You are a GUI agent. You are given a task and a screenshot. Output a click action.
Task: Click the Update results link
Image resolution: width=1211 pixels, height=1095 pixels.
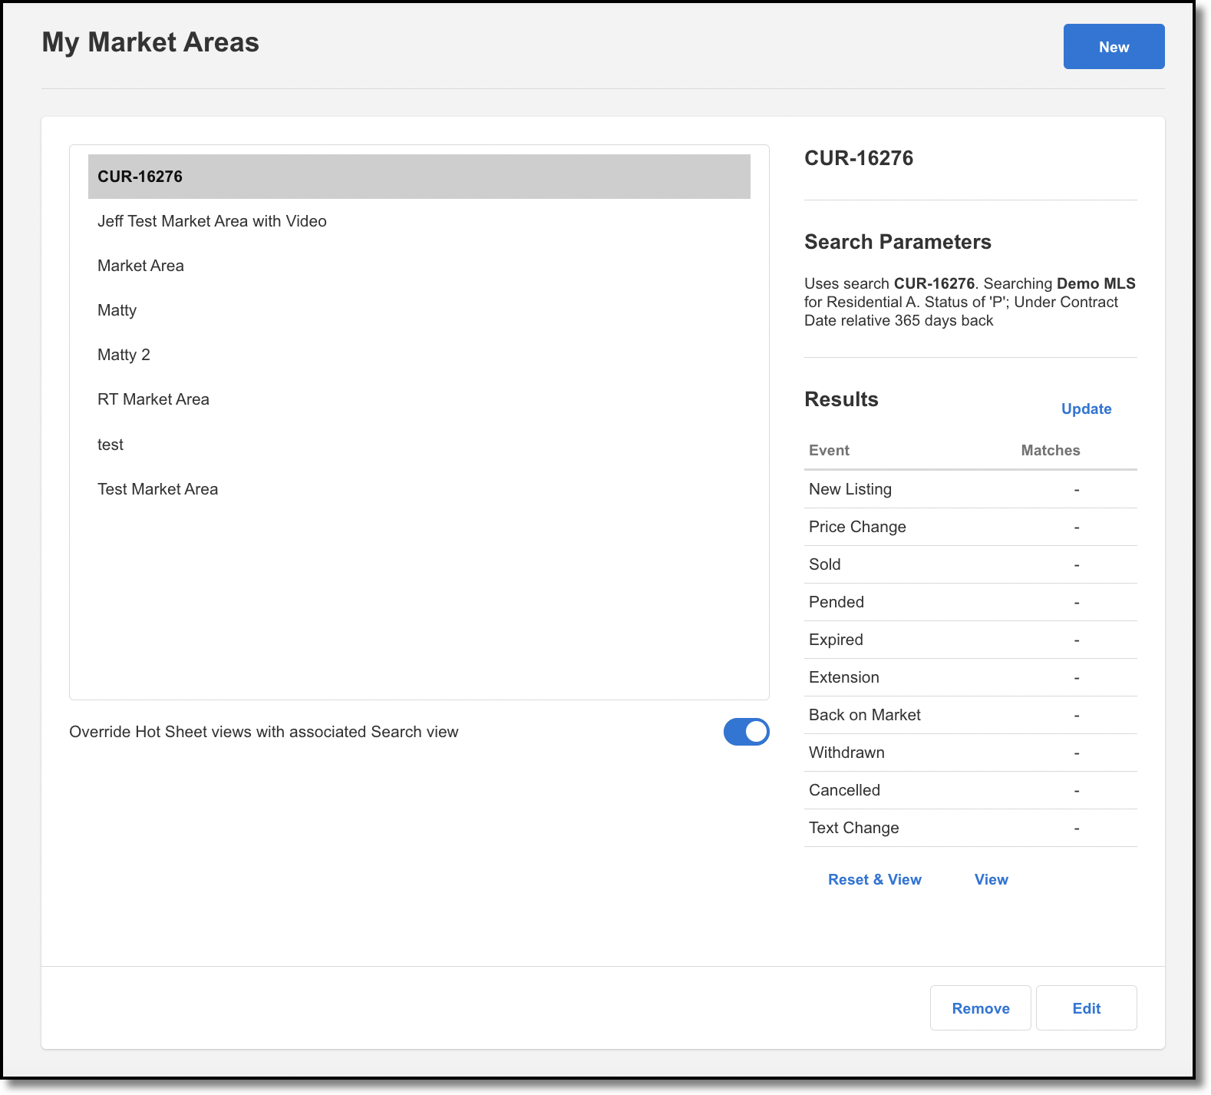pyautogui.click(x=1086, y=409)
